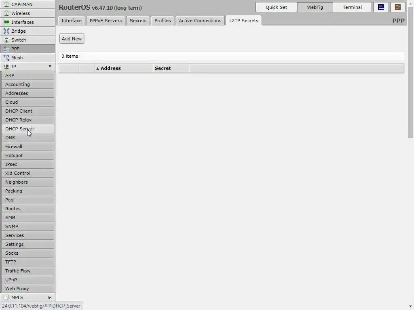Open IP Settings

click(28, 244)
